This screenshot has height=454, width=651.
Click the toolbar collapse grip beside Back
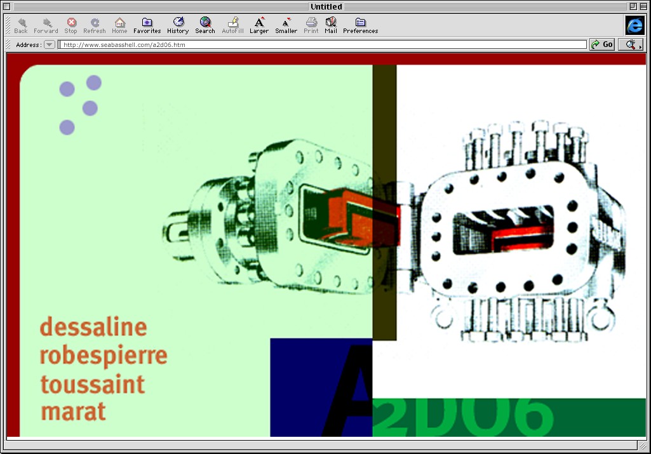(8, 25)
